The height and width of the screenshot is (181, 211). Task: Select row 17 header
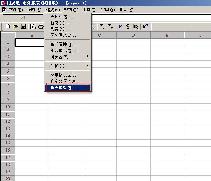point(8,157)
